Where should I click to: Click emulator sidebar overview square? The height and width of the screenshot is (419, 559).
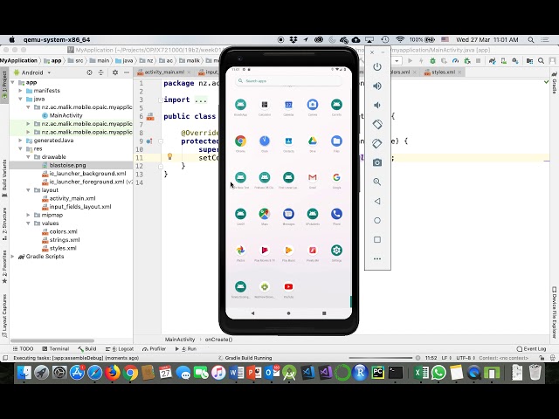(x=377, y=240)
